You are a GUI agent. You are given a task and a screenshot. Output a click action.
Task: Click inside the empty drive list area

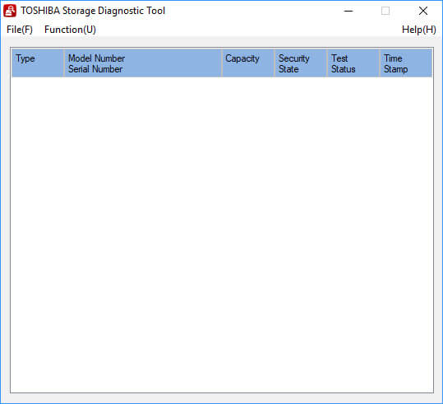click(x=222, y=235)
